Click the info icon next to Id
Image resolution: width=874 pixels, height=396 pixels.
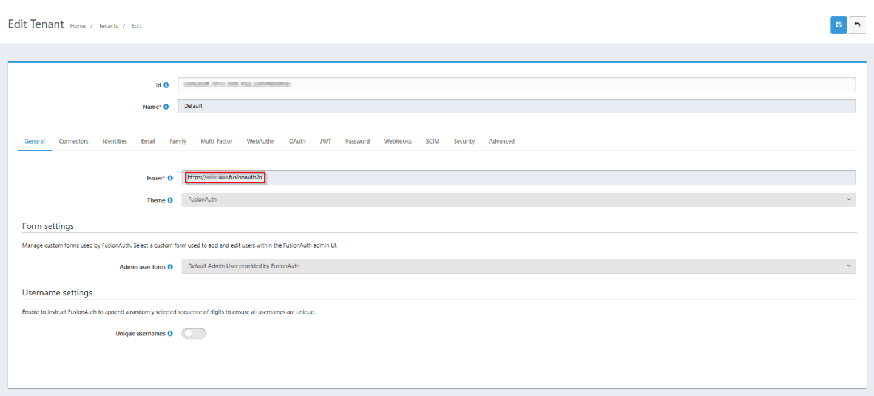pyautogui.click(x=167, y=85)
